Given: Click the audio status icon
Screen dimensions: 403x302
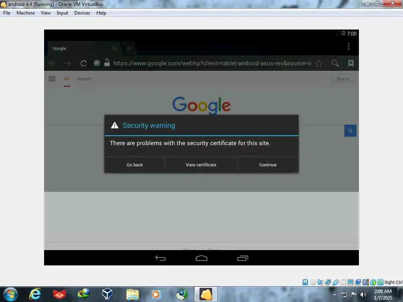Looking at the screenshot, I should coord(320,282).
